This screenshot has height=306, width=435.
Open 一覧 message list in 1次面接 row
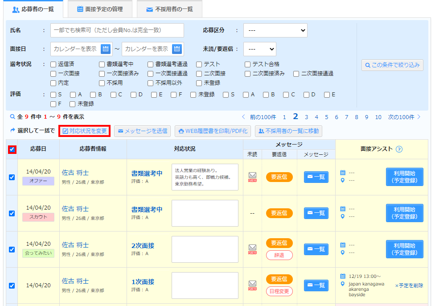point(316,285)
